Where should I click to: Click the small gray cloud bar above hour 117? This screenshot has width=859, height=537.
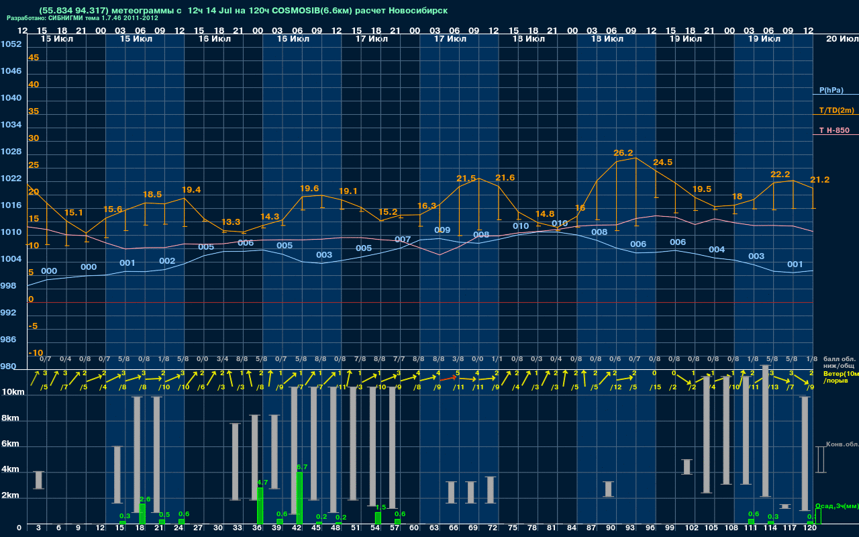(x=785, y=506)
